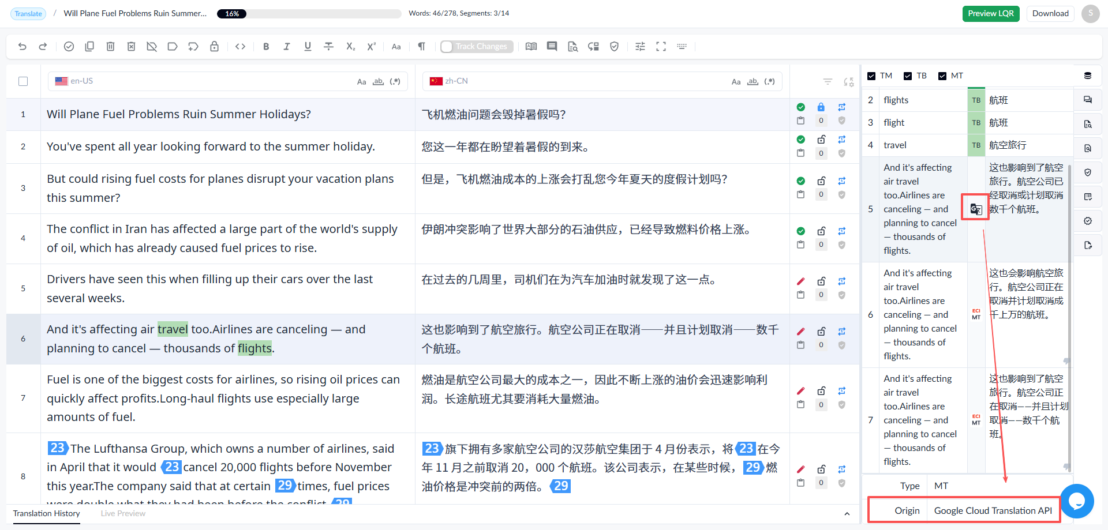Click the 16% progress bar
The image size is (1108, 530).
(x=309, y=14)
